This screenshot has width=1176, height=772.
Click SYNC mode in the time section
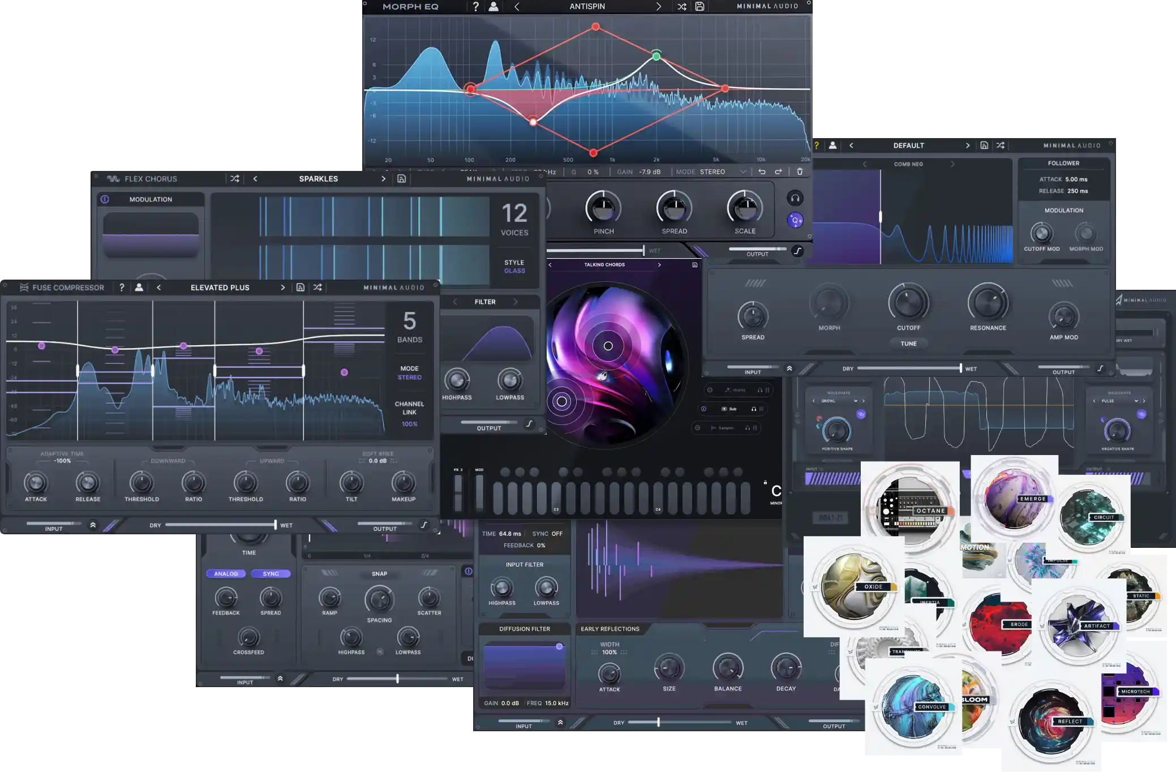[x=271, y=573]
